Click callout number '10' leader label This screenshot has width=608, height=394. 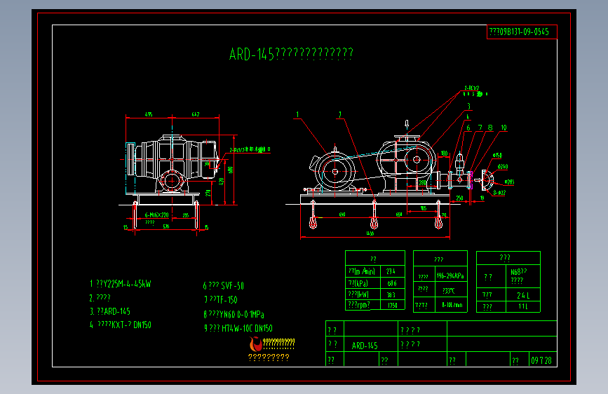pos(504,128)
